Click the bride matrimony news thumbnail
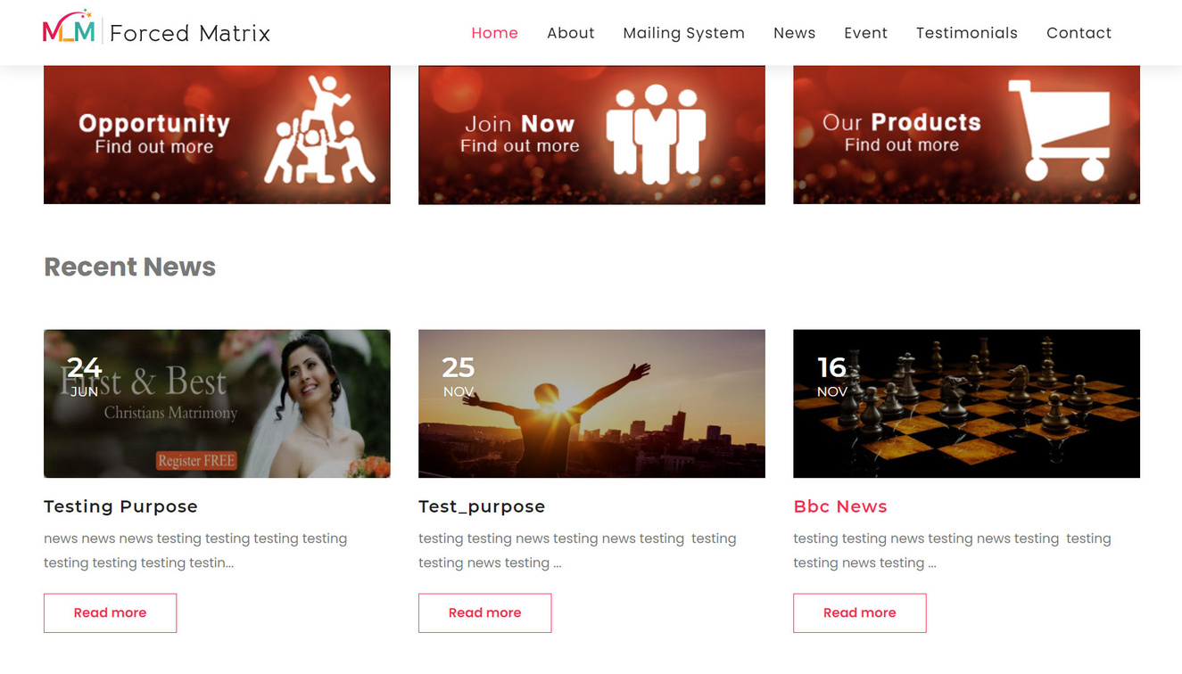 (x=217, y=404)
